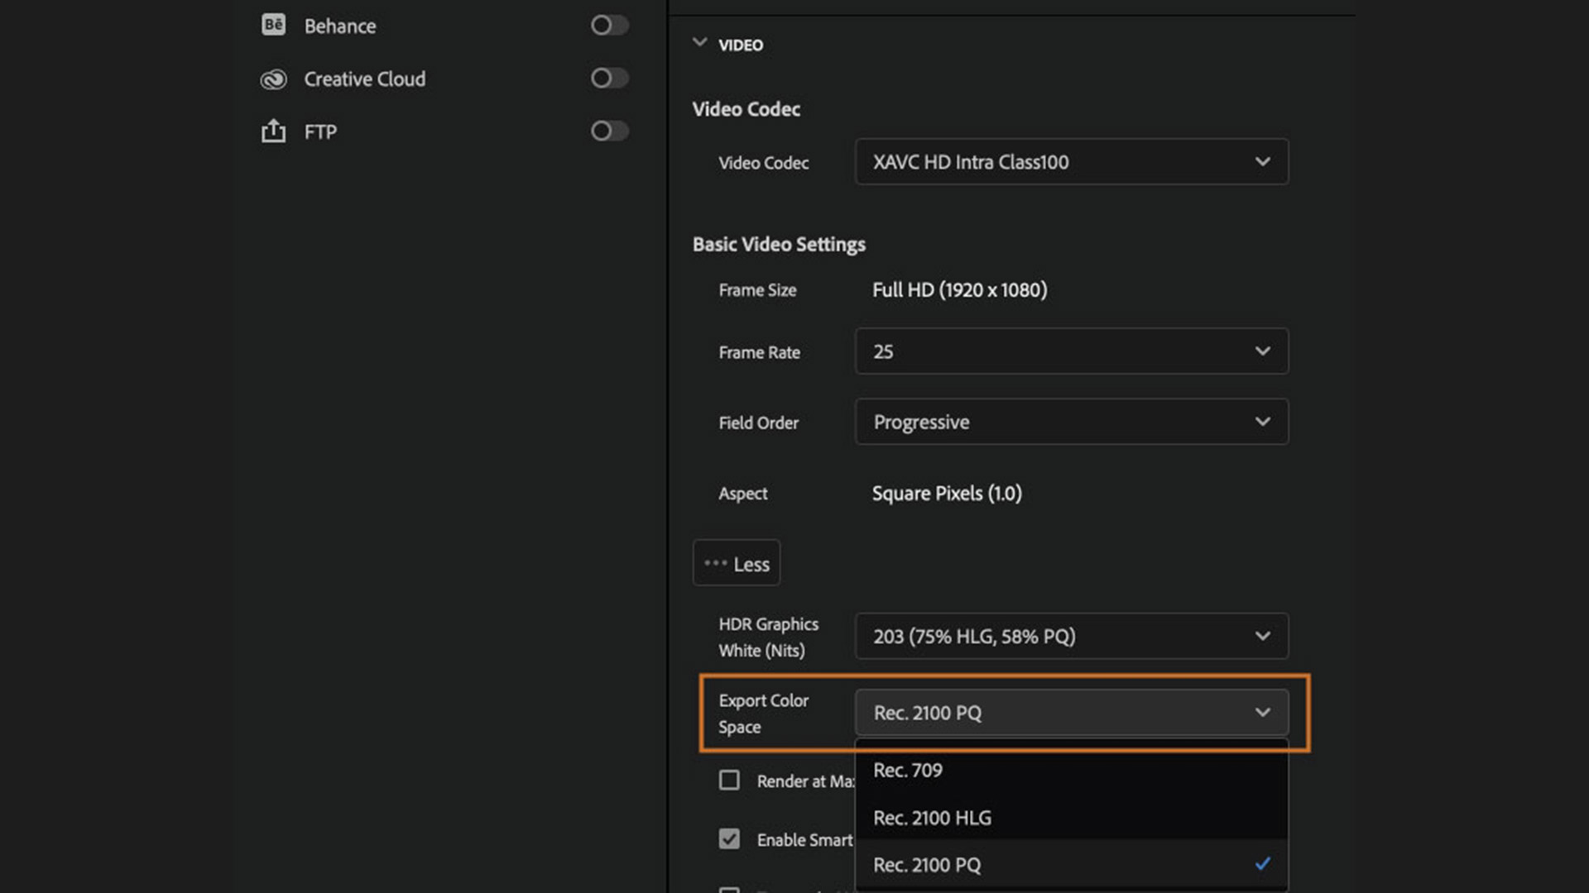The width and height of the screenshot is (1589, 893).
Task: Click the Less button
Action: point(737,564)
